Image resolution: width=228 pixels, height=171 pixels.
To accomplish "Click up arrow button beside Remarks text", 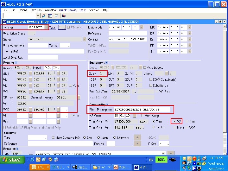I will [171, 153].
